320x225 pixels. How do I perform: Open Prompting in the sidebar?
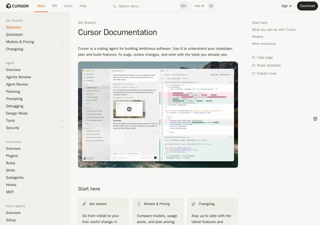click(14, 99)
